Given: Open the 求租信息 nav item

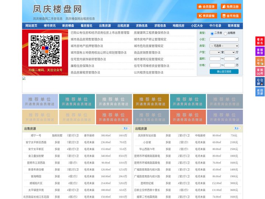Looking at the screenshot, I should pos(160,26).
